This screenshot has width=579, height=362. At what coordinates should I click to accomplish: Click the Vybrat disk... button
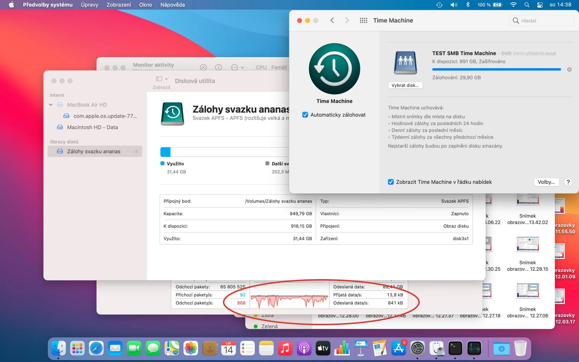point(405,85)
